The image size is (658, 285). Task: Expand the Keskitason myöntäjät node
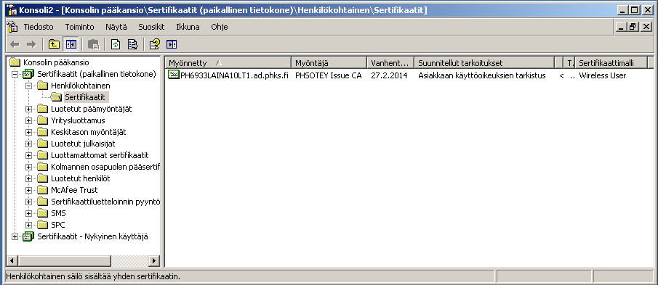[28, 132]
